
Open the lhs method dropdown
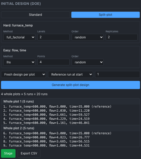[19, 62]
